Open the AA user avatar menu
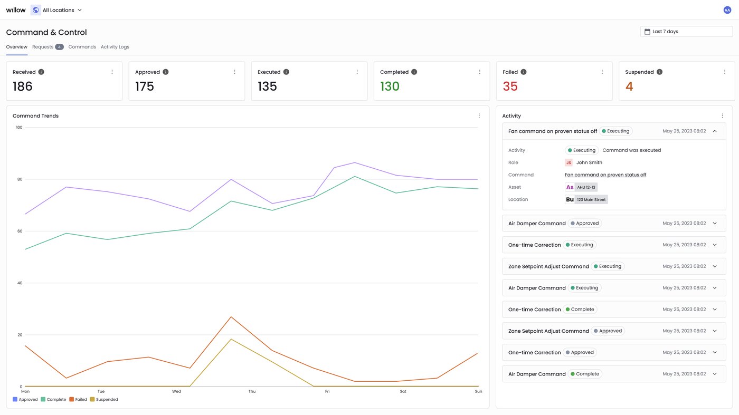The image size is (739, 415). click(x=727, y=10)
